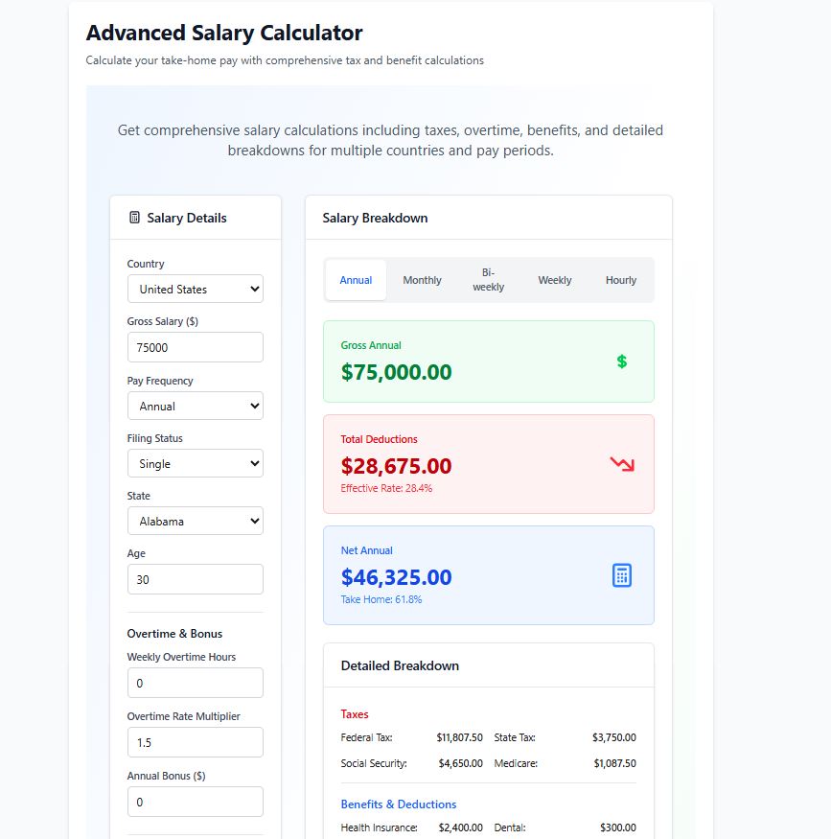Open the State dropdown showing Alabama

(196, 521)
